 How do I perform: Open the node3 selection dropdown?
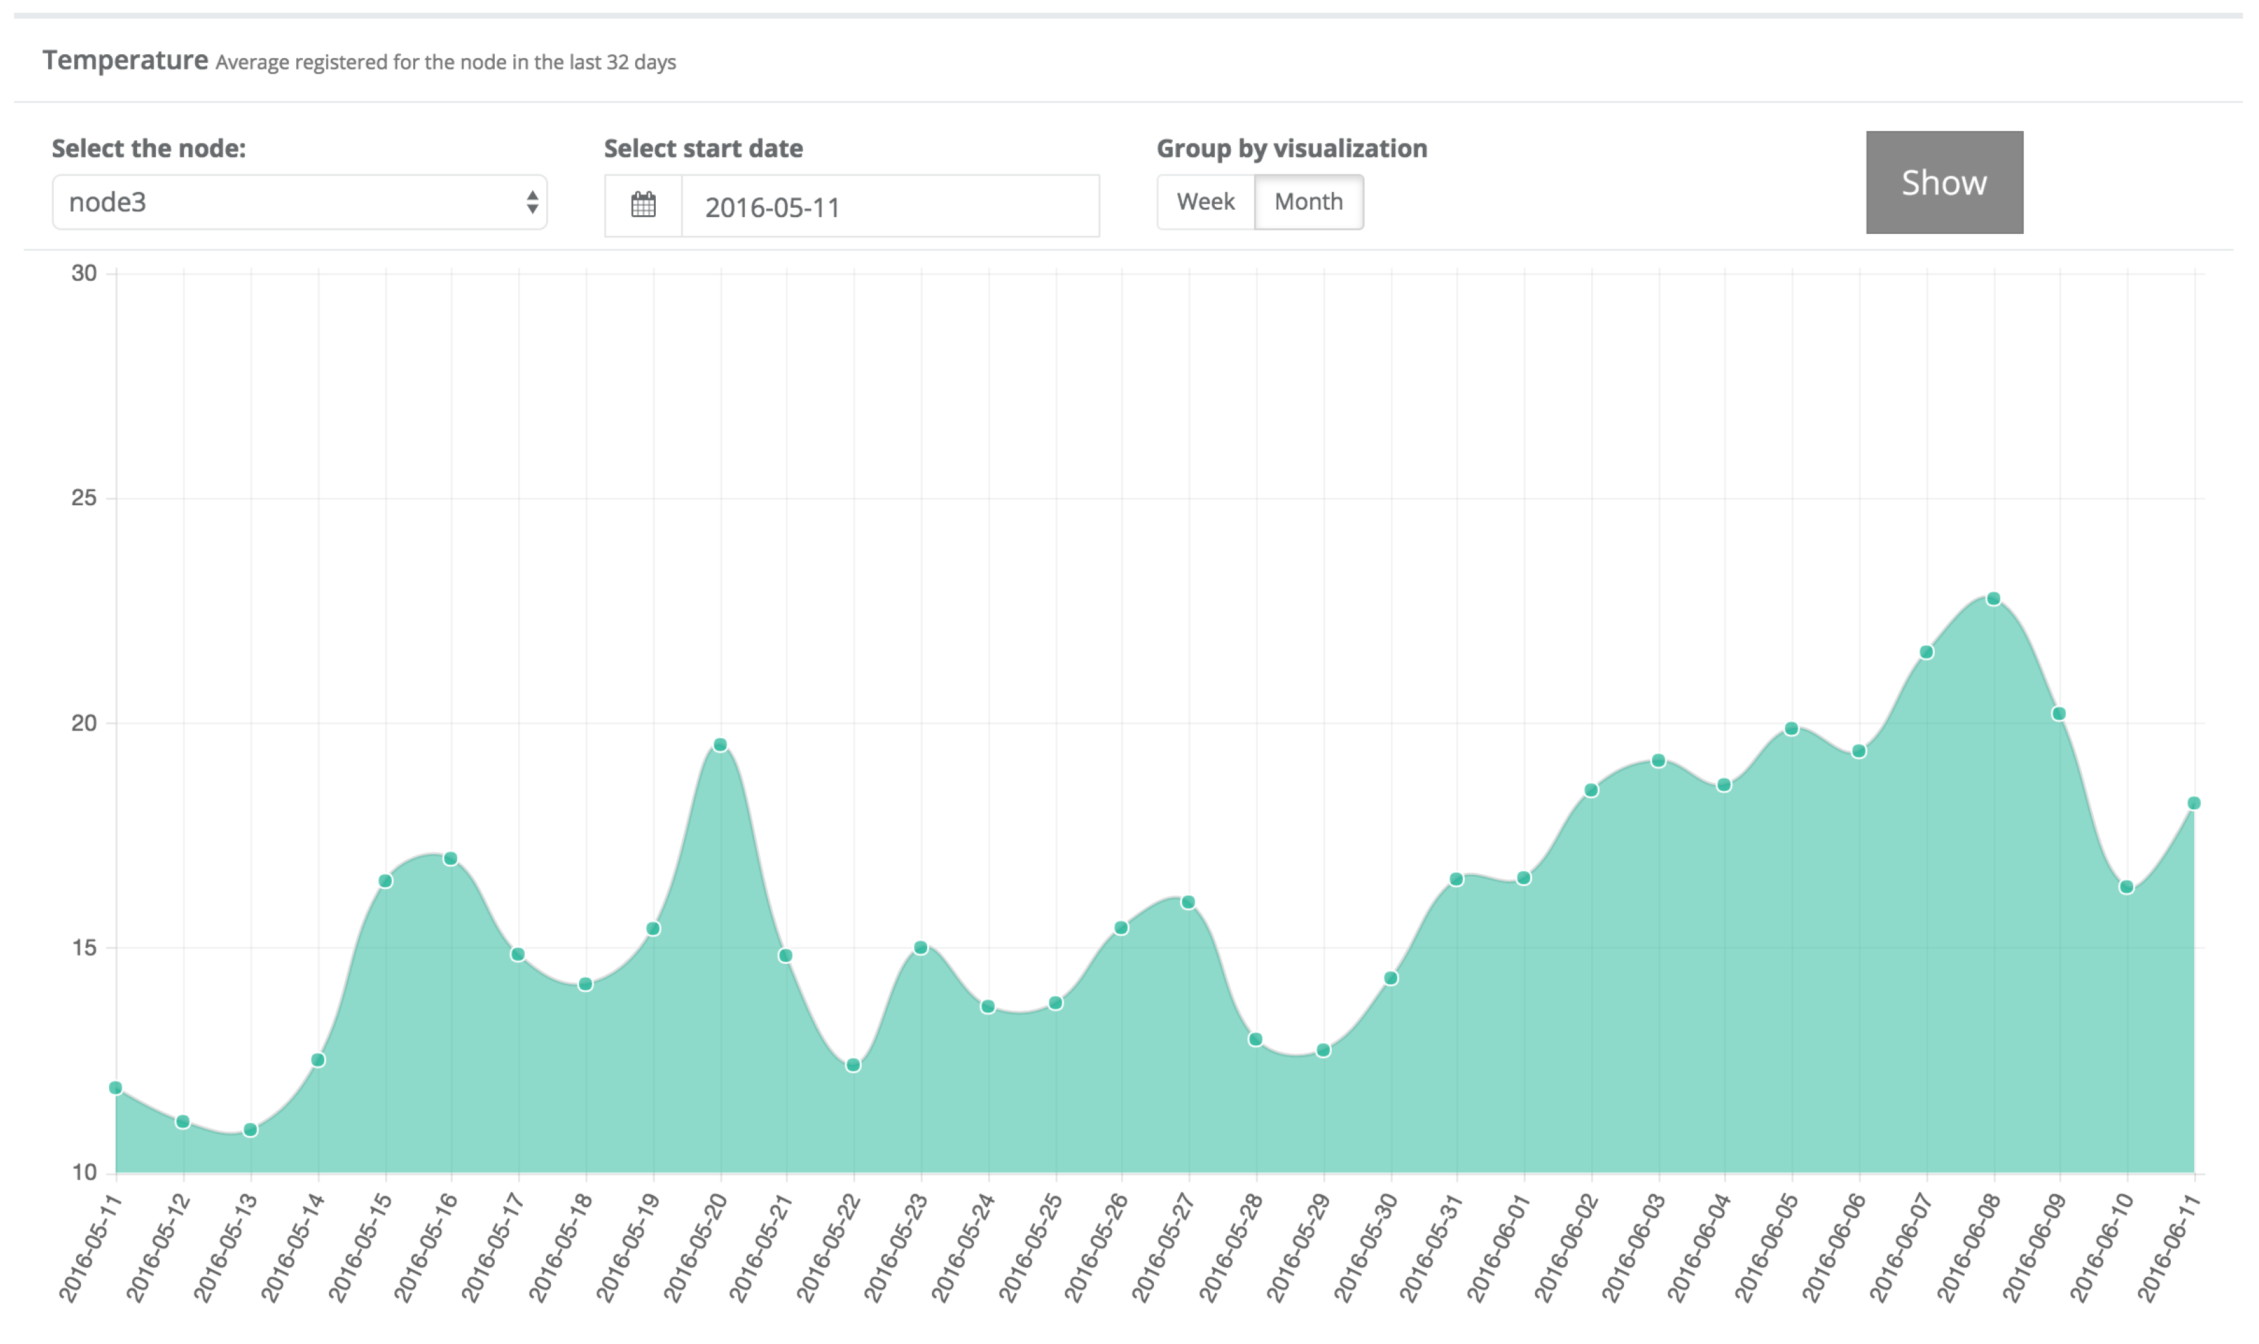pyautogui.click(x=300, y=202)
